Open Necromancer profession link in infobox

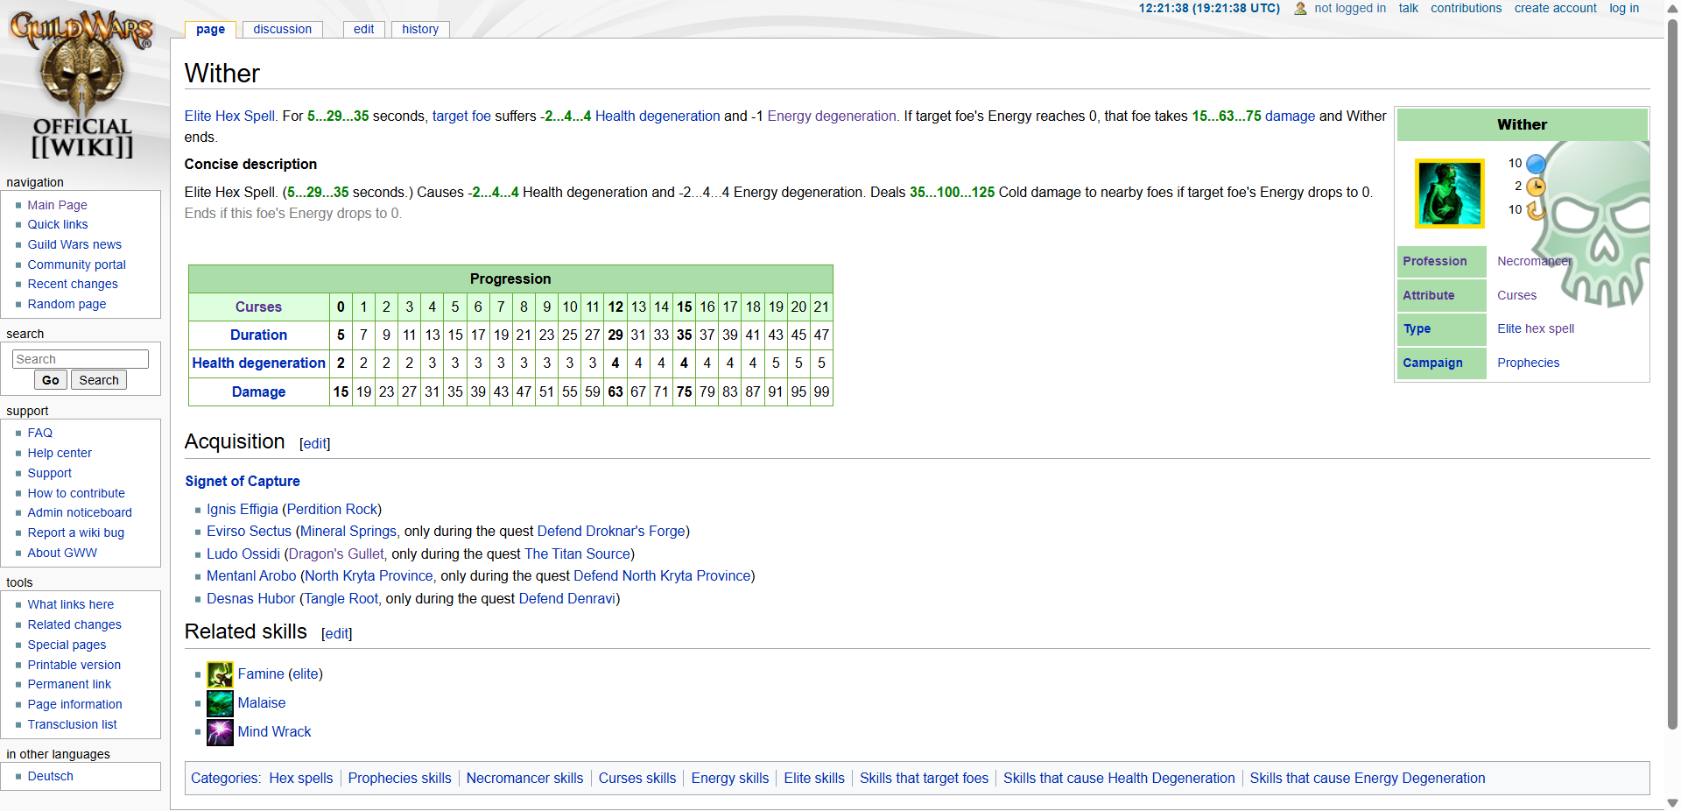[x=1535, y=261]
